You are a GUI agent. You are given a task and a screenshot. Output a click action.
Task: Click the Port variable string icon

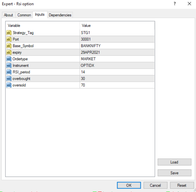[9, 39]
